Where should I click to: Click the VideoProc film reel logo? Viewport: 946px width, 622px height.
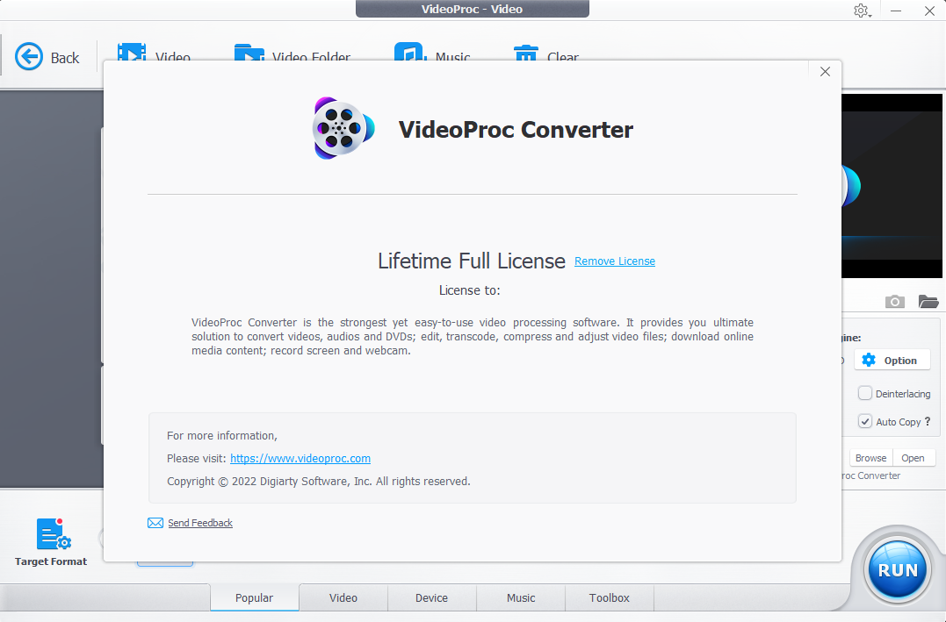(343, 128)
